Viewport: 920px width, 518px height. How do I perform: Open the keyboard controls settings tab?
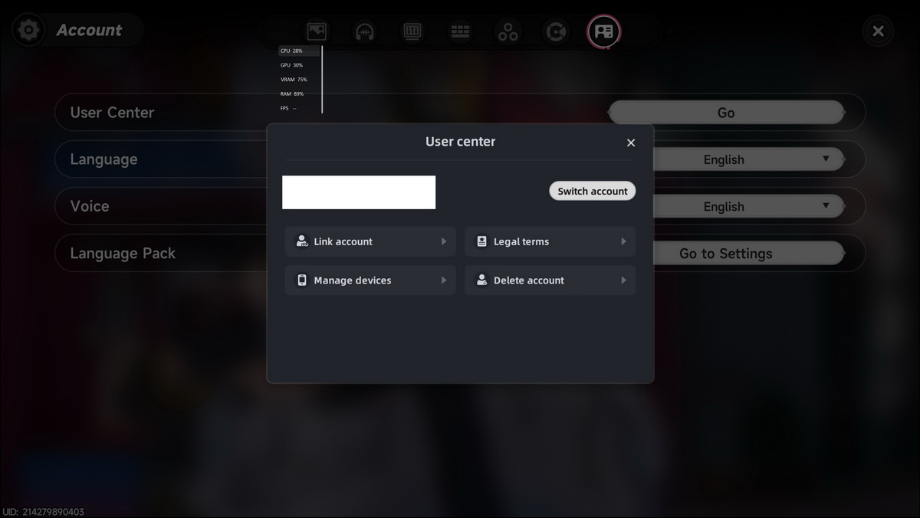(x=460, y=31)
